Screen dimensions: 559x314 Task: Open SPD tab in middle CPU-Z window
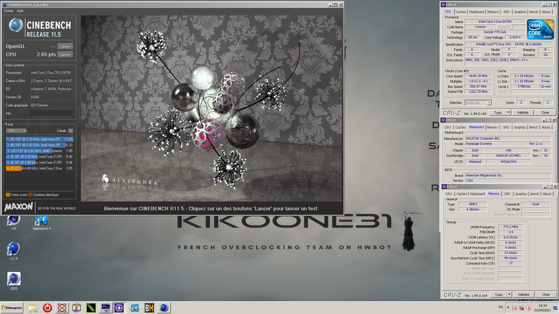click(506, 127)
